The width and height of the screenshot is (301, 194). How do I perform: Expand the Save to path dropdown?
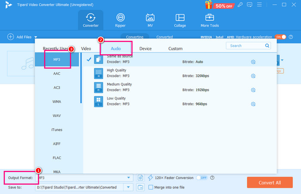pos(129,187)
